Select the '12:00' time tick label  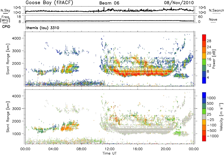109,149
